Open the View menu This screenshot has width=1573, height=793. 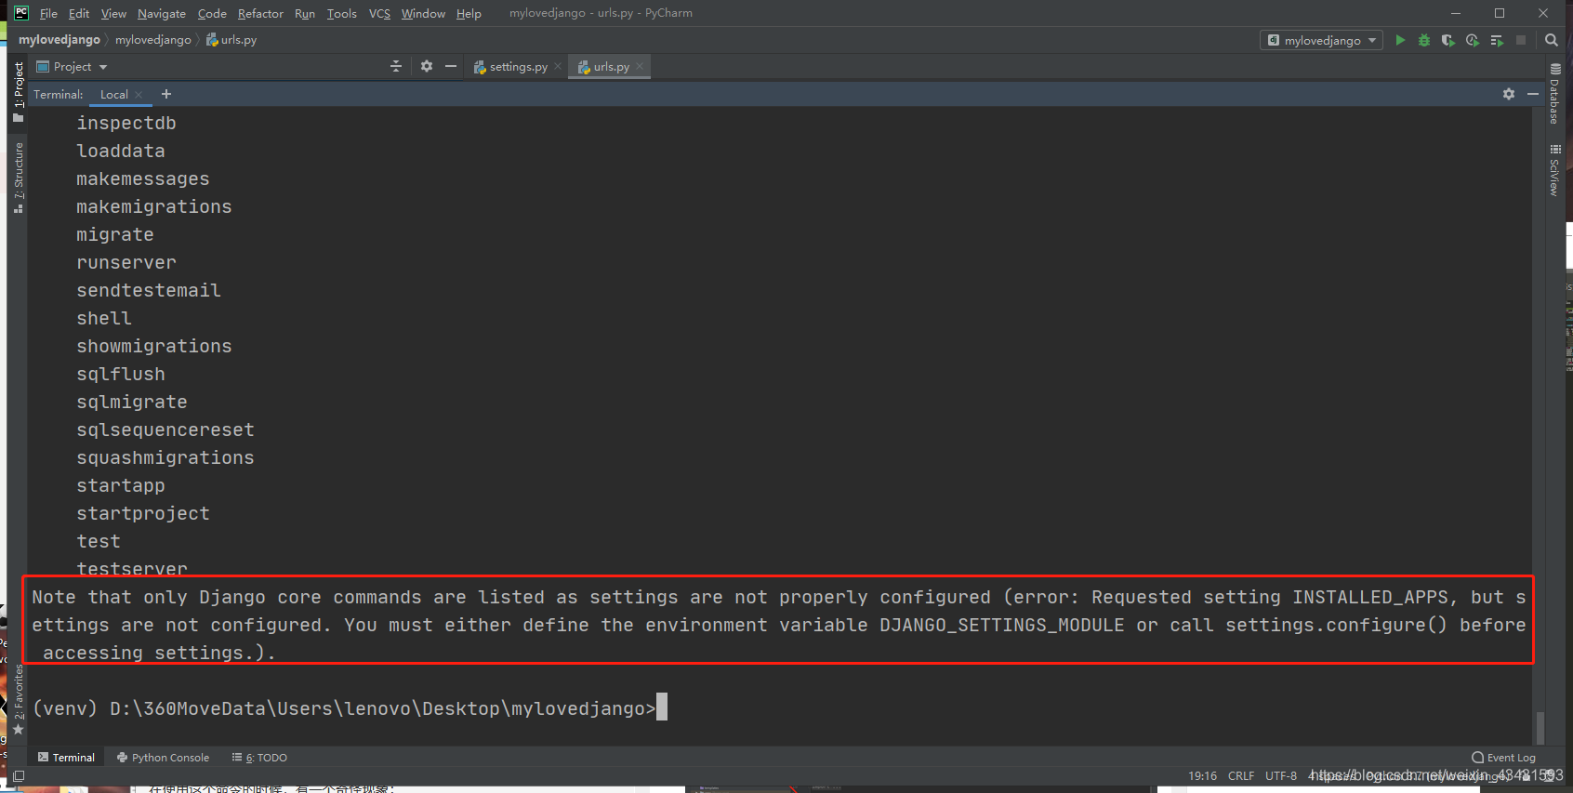point(113,13)
